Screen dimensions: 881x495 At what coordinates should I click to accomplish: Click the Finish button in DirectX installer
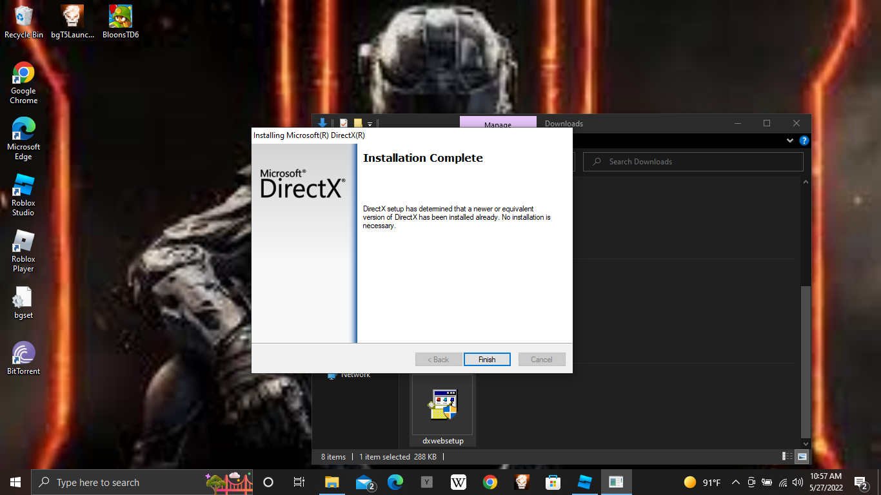(487, 360)
